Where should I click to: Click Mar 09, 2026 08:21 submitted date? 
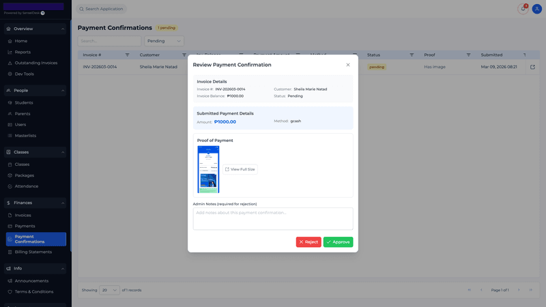tap(499, 67)
